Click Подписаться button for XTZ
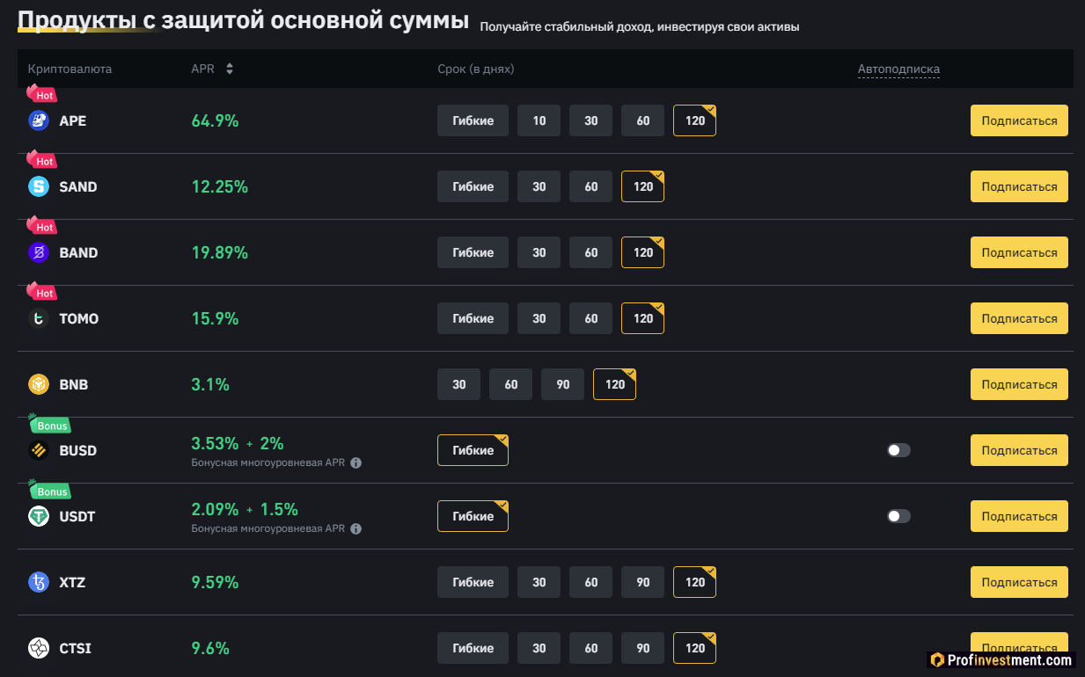This screenshot has height=677, width=1085. coord(1019,582)
